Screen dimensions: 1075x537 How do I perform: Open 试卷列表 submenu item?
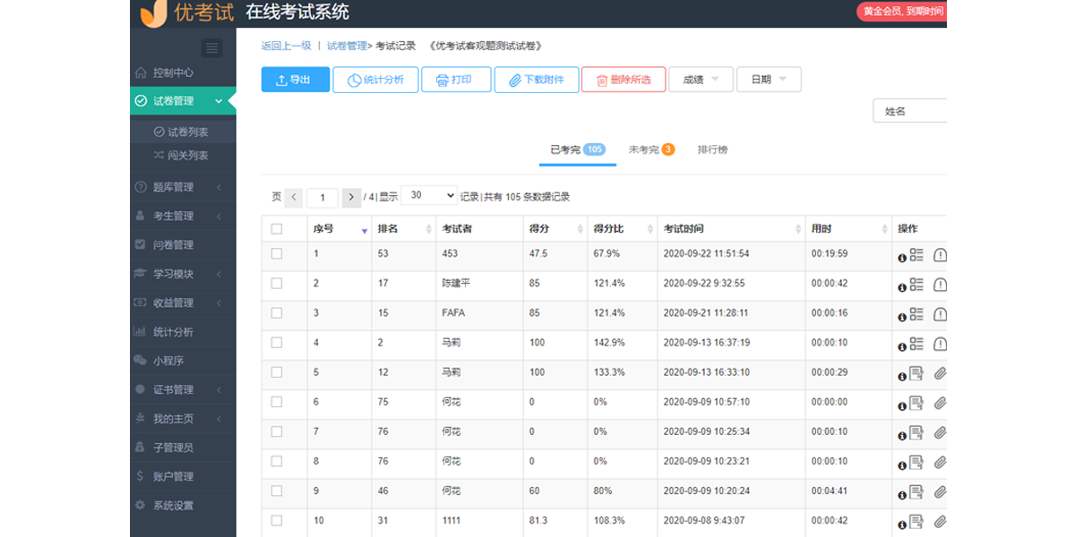click(183, 132)
